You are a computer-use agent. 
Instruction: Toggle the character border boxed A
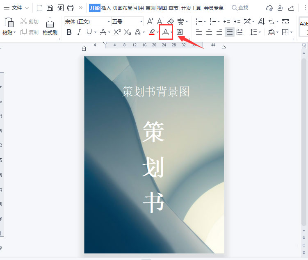pyautogui.click(x=180, y=32)
